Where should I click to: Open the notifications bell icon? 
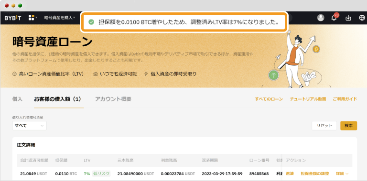334,18
